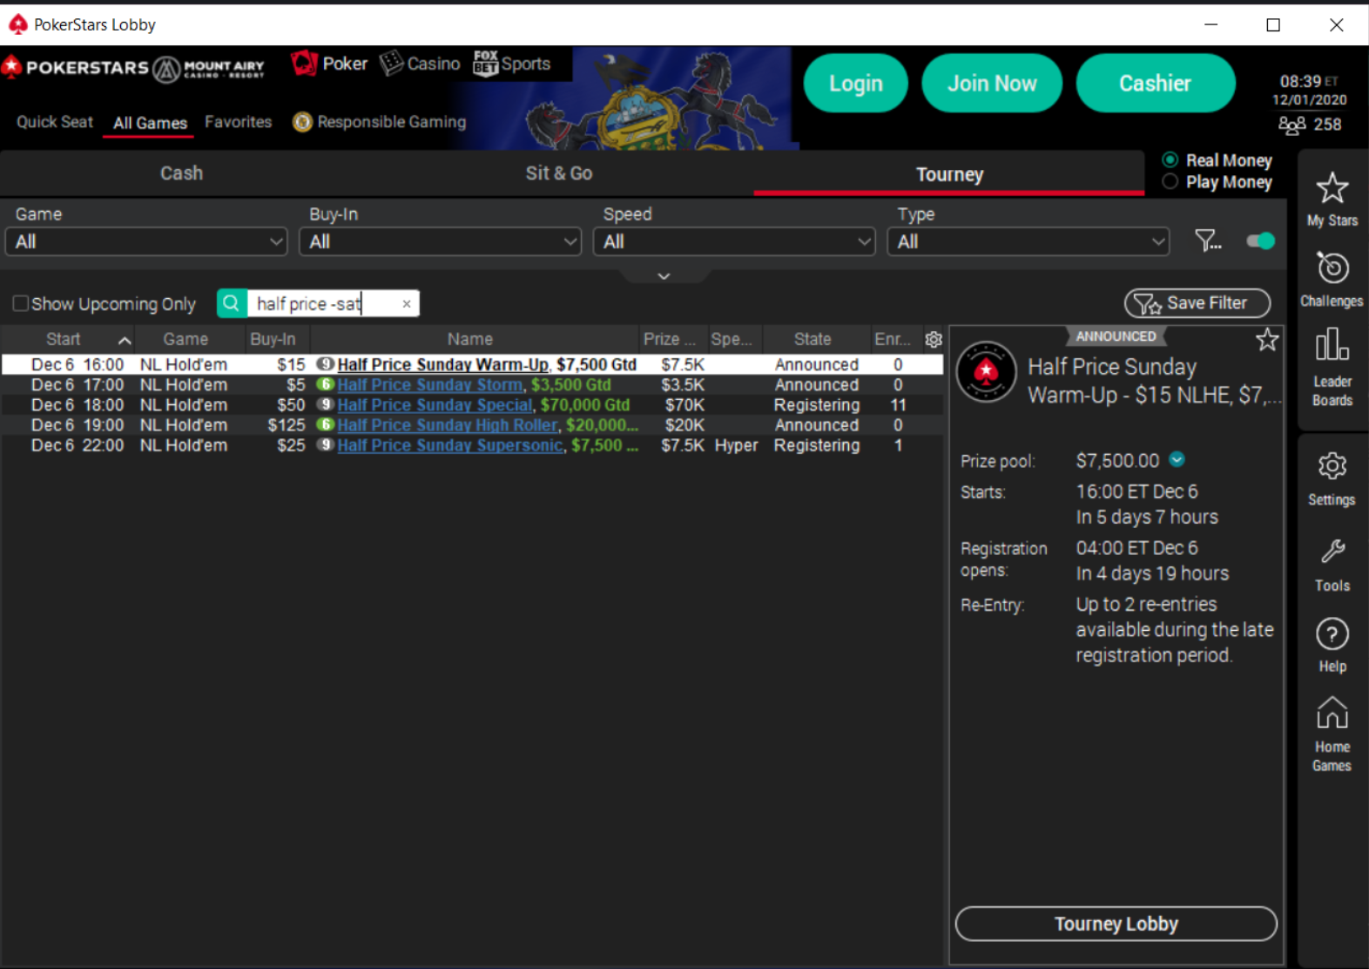This screenshot has width=1369, height=969.
Task: Open Responsible Gaming link
Action: [x=380, y=122]
